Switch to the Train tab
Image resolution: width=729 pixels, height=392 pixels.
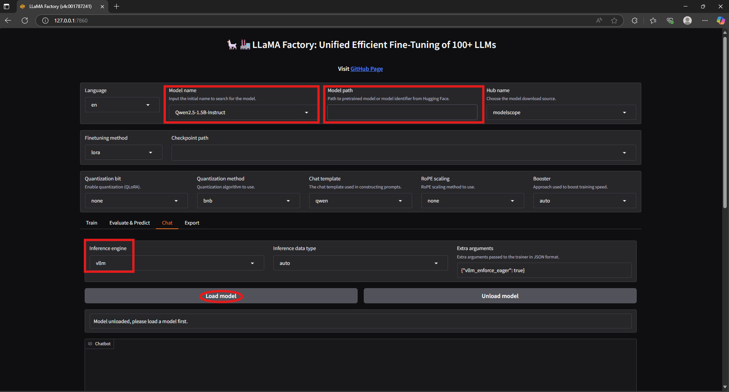92,223
